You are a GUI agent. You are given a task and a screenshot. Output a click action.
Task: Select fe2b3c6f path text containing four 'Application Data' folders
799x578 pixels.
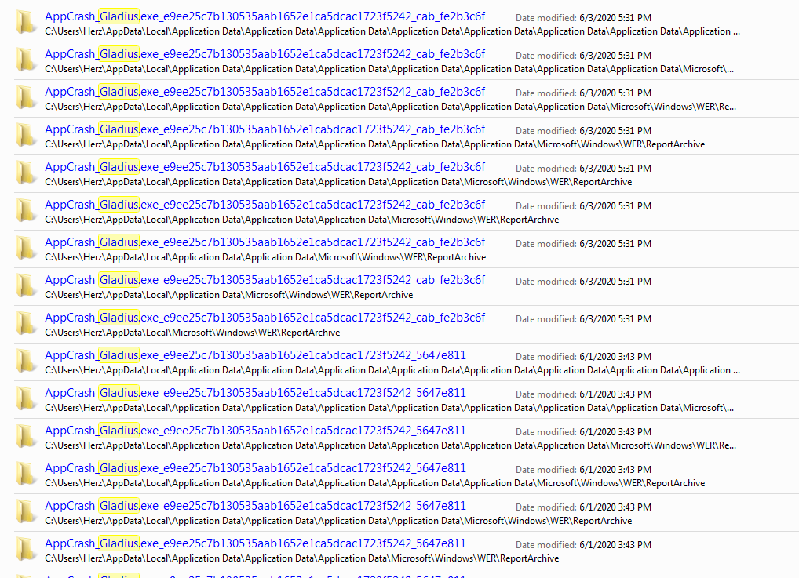(x=338, y=182)
